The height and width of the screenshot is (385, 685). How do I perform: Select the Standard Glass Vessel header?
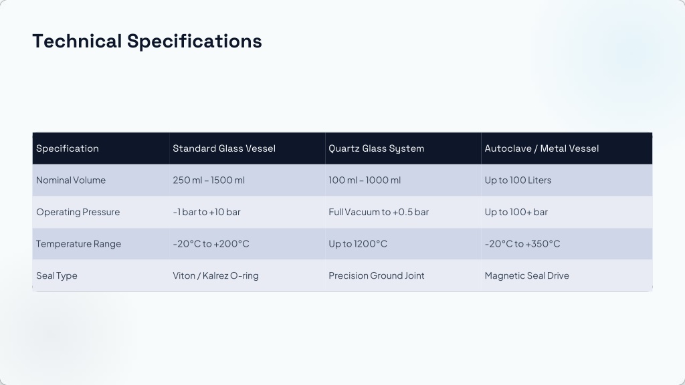click(248, 148)
